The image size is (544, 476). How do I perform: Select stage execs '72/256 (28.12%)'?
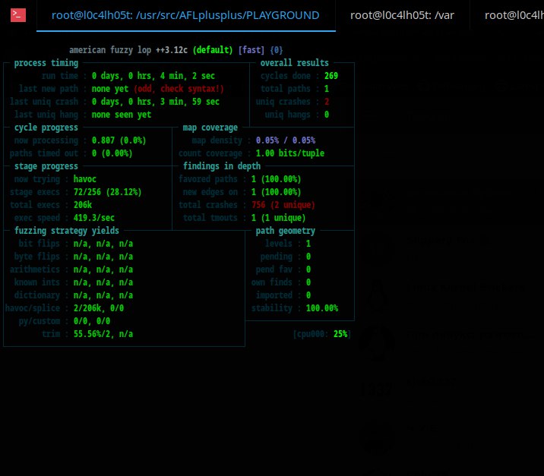108,192
